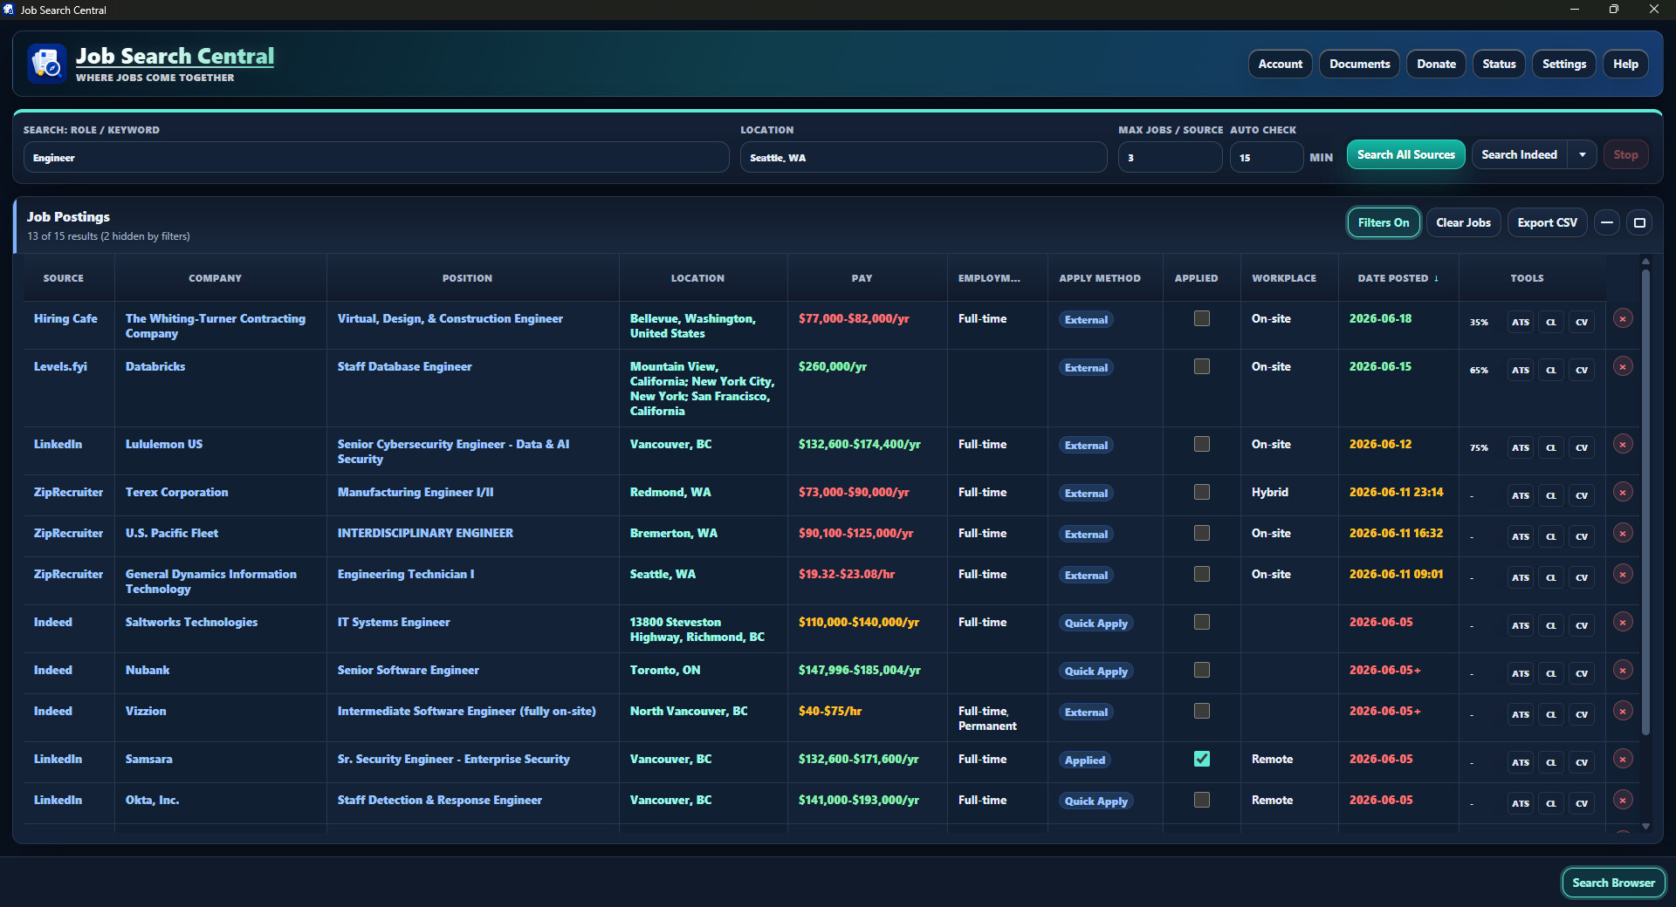
Task: Remove the Saltworks Technologies job row
Action: click(x=1623, y=623)
